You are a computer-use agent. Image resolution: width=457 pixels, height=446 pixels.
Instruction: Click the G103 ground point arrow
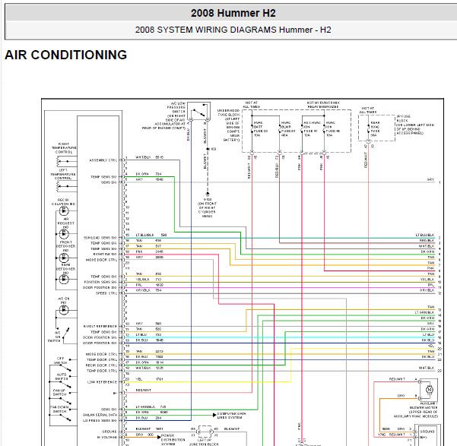click(x=208, y=194)
